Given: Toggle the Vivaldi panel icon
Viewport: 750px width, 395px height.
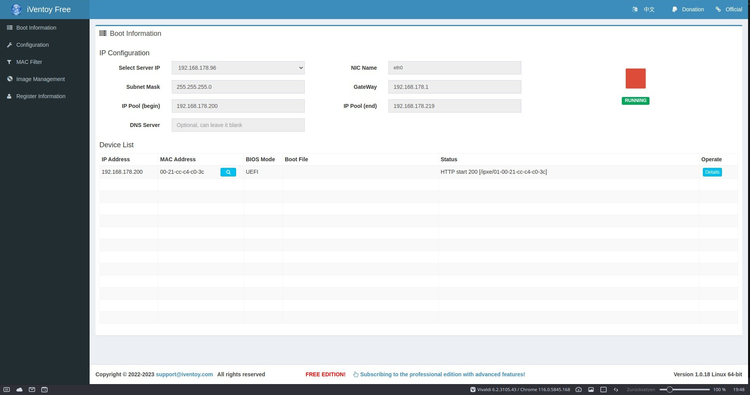Looking at the screenshot, I should point(7,390).
